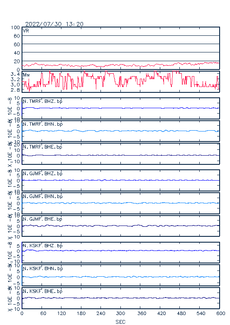Click the 2022/07/30 13:20 timestamp title
The width and height of the screenshot is (230, 325).
[x=54, y=24]
